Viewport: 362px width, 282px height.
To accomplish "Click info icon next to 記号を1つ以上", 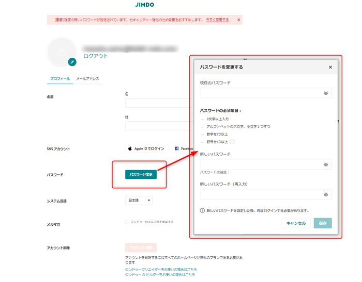I will coord(232,142).
